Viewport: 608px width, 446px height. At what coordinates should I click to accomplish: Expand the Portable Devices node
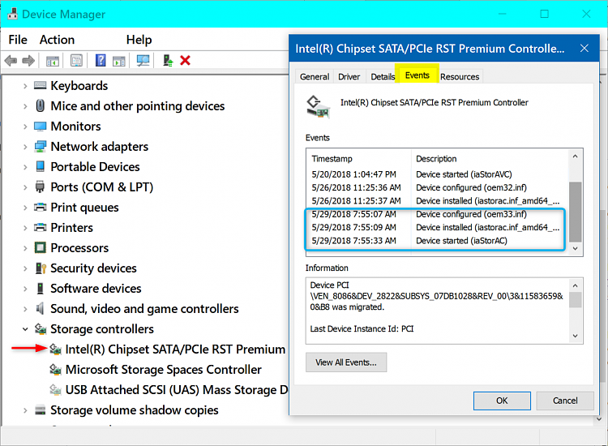coord(25,167)
